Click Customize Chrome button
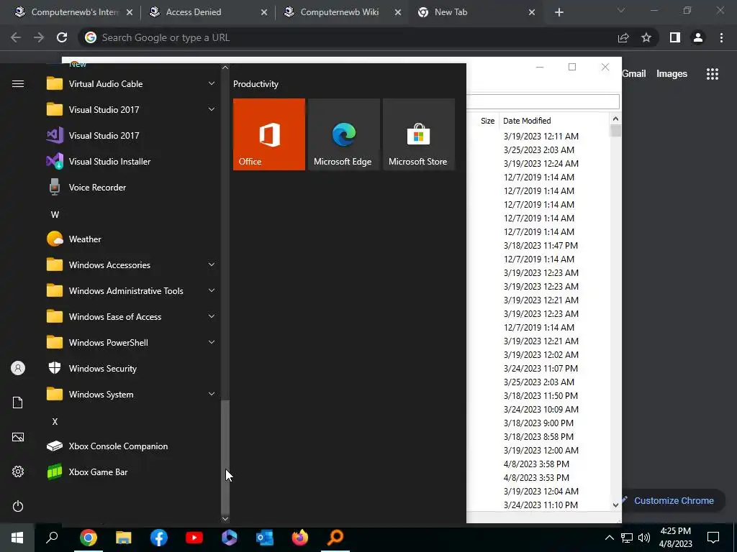This screenshot has height=552, width=737. (x=673, y=501)
